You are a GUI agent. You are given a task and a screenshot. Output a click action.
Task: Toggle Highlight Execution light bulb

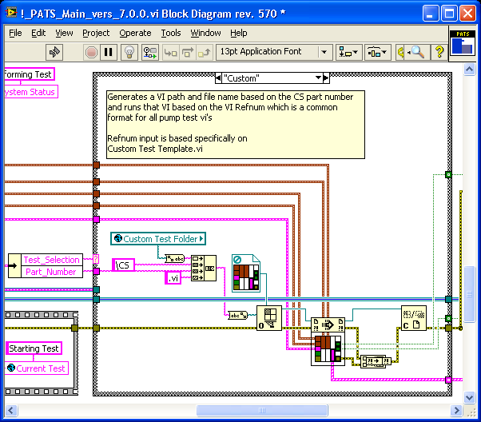coord(129,52)
